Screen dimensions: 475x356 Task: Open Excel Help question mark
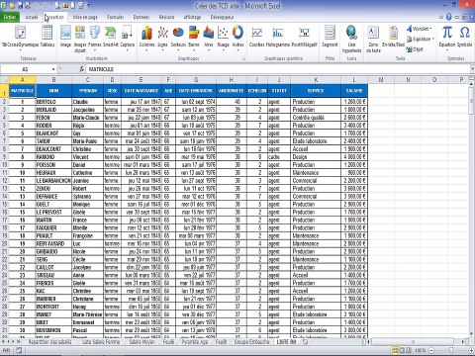coord(448,17)
